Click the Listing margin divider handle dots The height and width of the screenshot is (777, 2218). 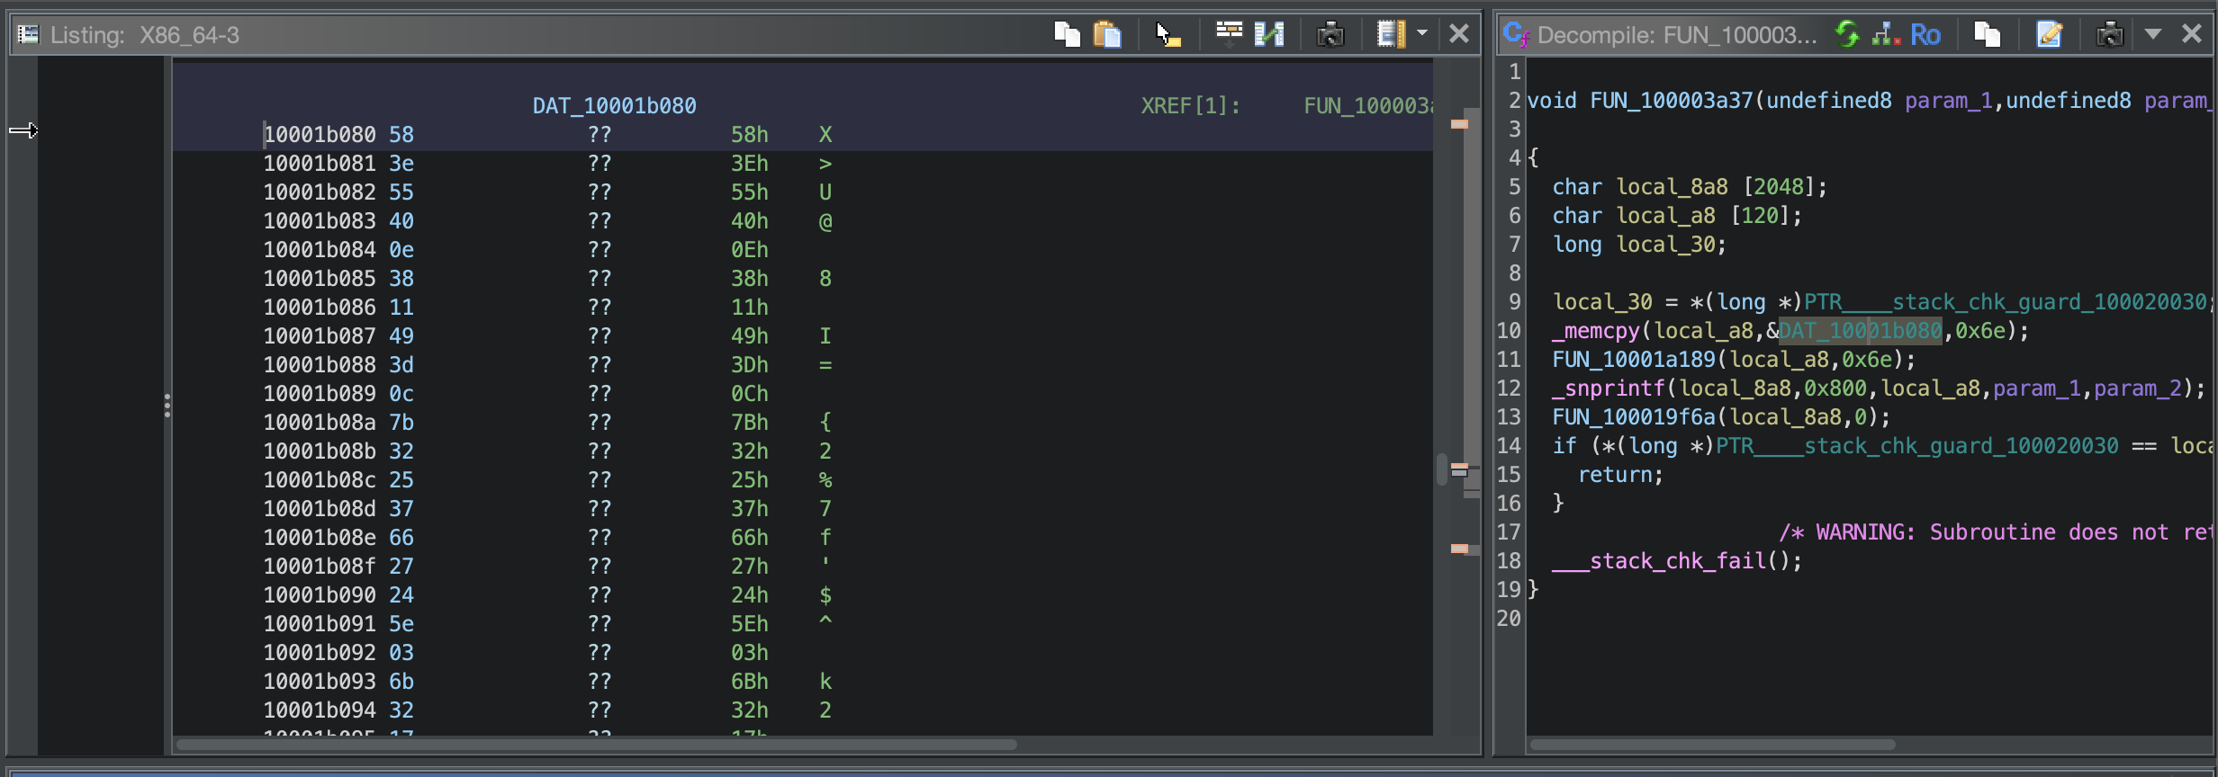click(167, 406)
